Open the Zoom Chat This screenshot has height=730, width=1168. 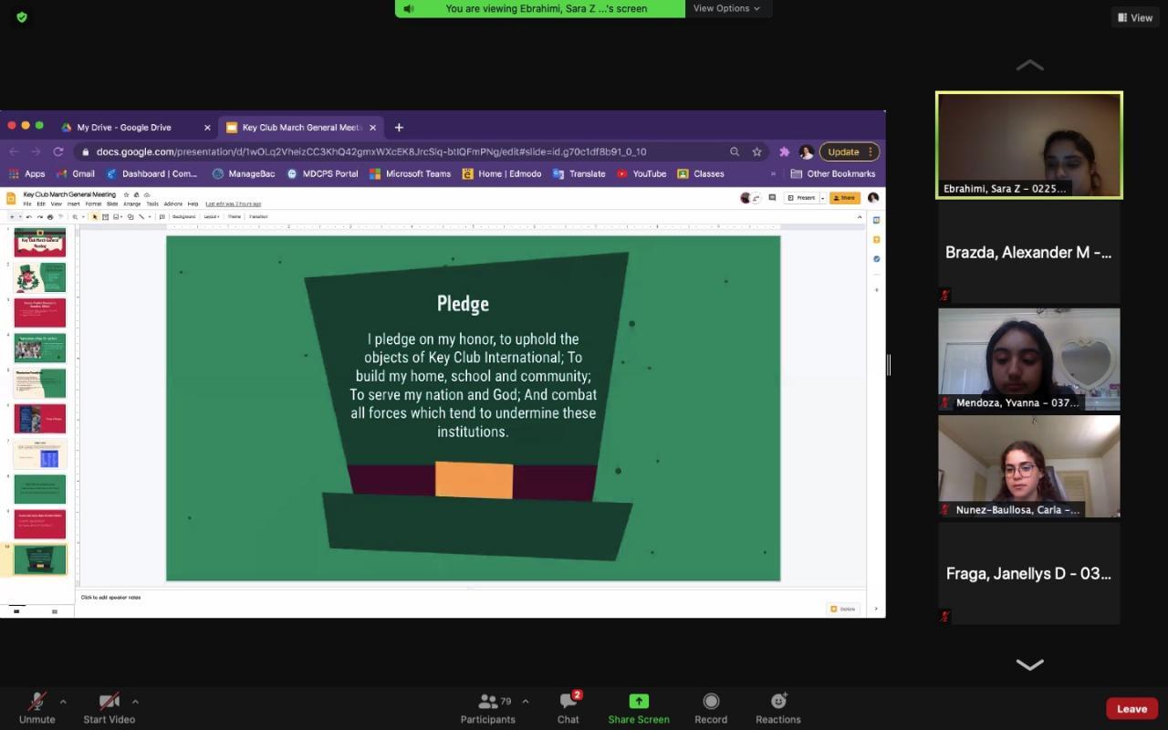[568, 707]
